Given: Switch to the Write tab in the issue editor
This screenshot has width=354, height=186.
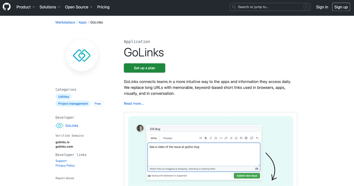Looking at the screenshot, I should point(153,138).
